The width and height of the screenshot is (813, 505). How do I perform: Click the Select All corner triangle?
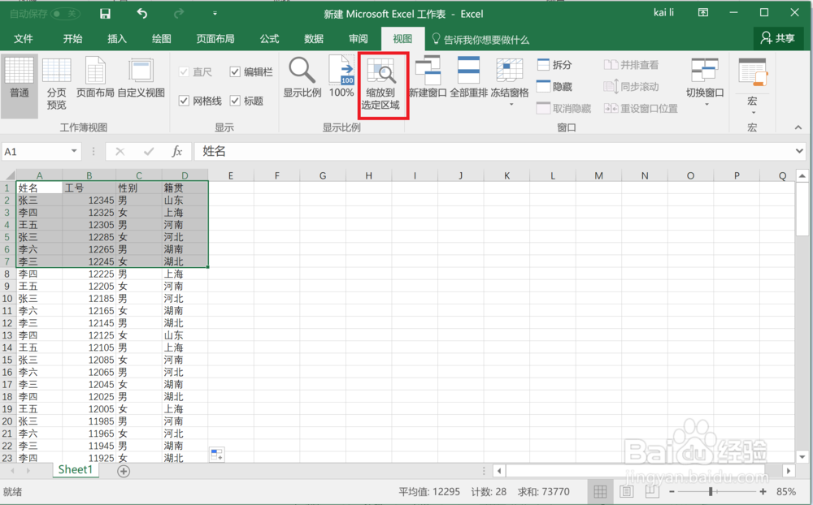click(9, 175)
